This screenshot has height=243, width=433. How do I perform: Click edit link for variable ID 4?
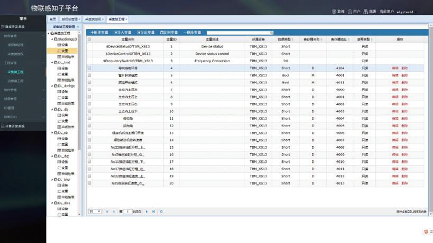(395, 68)
